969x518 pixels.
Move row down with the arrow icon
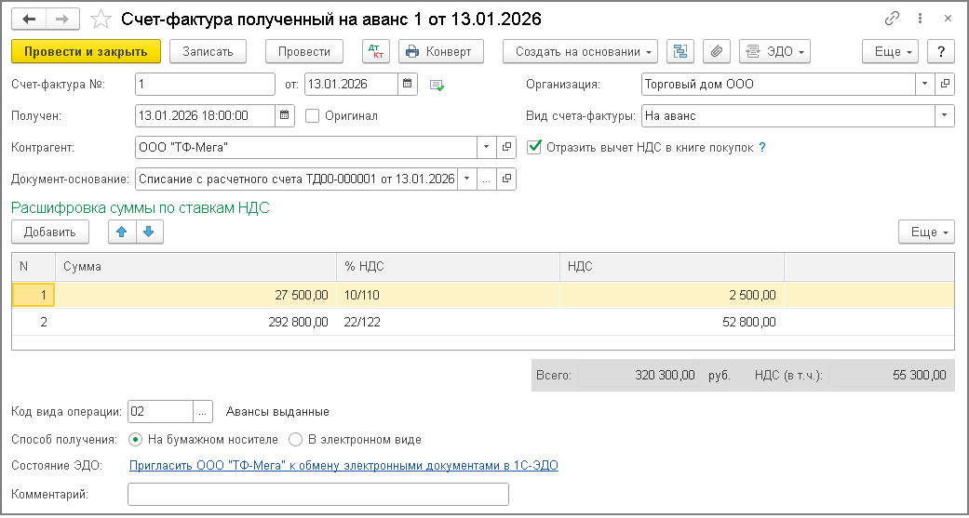(x=149, y=232)
